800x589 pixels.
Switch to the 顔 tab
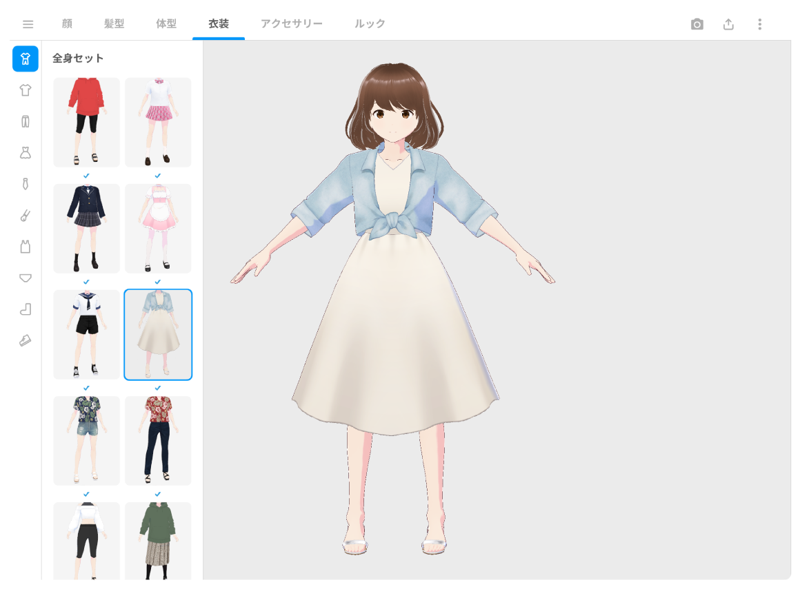pyautogui.click(x=67, y=23)
